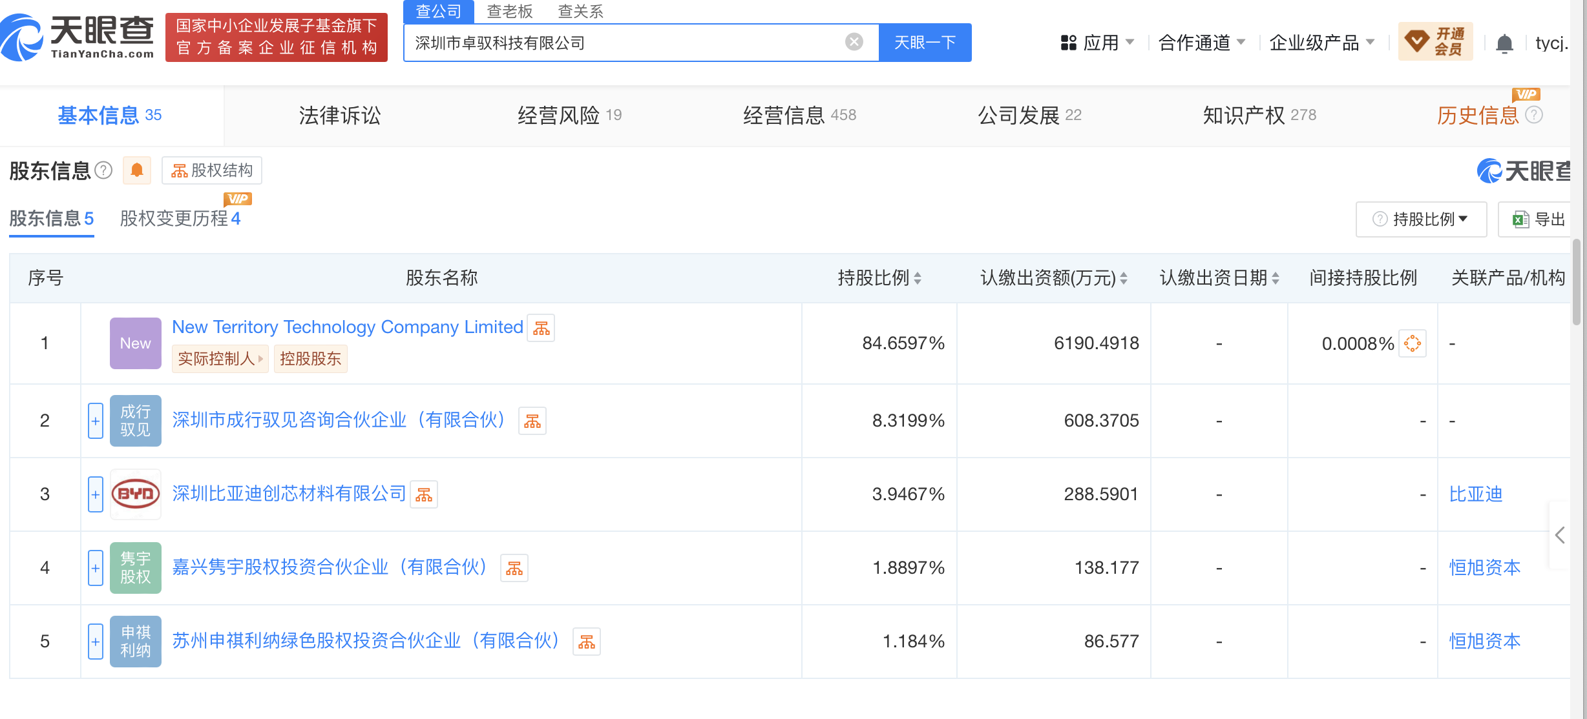Click the 天眼一下 search button
This screenshot has width=1587, height=719.
(x=924, y=41)
